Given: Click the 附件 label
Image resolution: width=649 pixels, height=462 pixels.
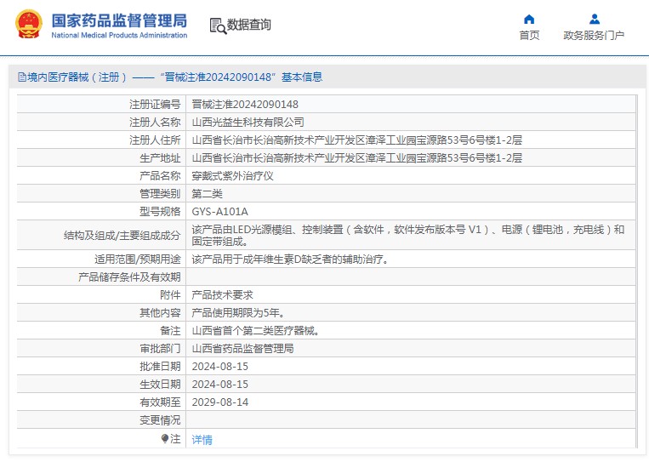Looking at the screenshot, I should 170,294.
